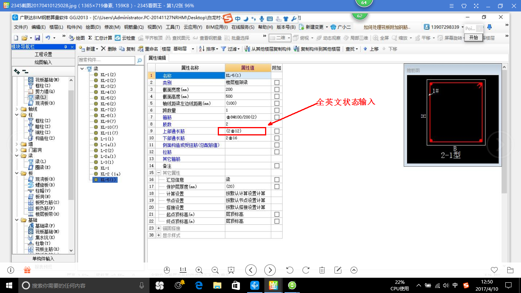The image size is (521, 293).
Task: Open 钢筋量(Q) menu
Action: [134, 27]
